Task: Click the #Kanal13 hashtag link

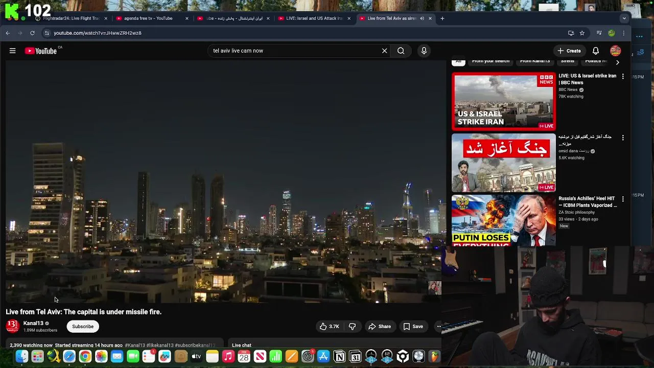Action: [x=135, y=346]
